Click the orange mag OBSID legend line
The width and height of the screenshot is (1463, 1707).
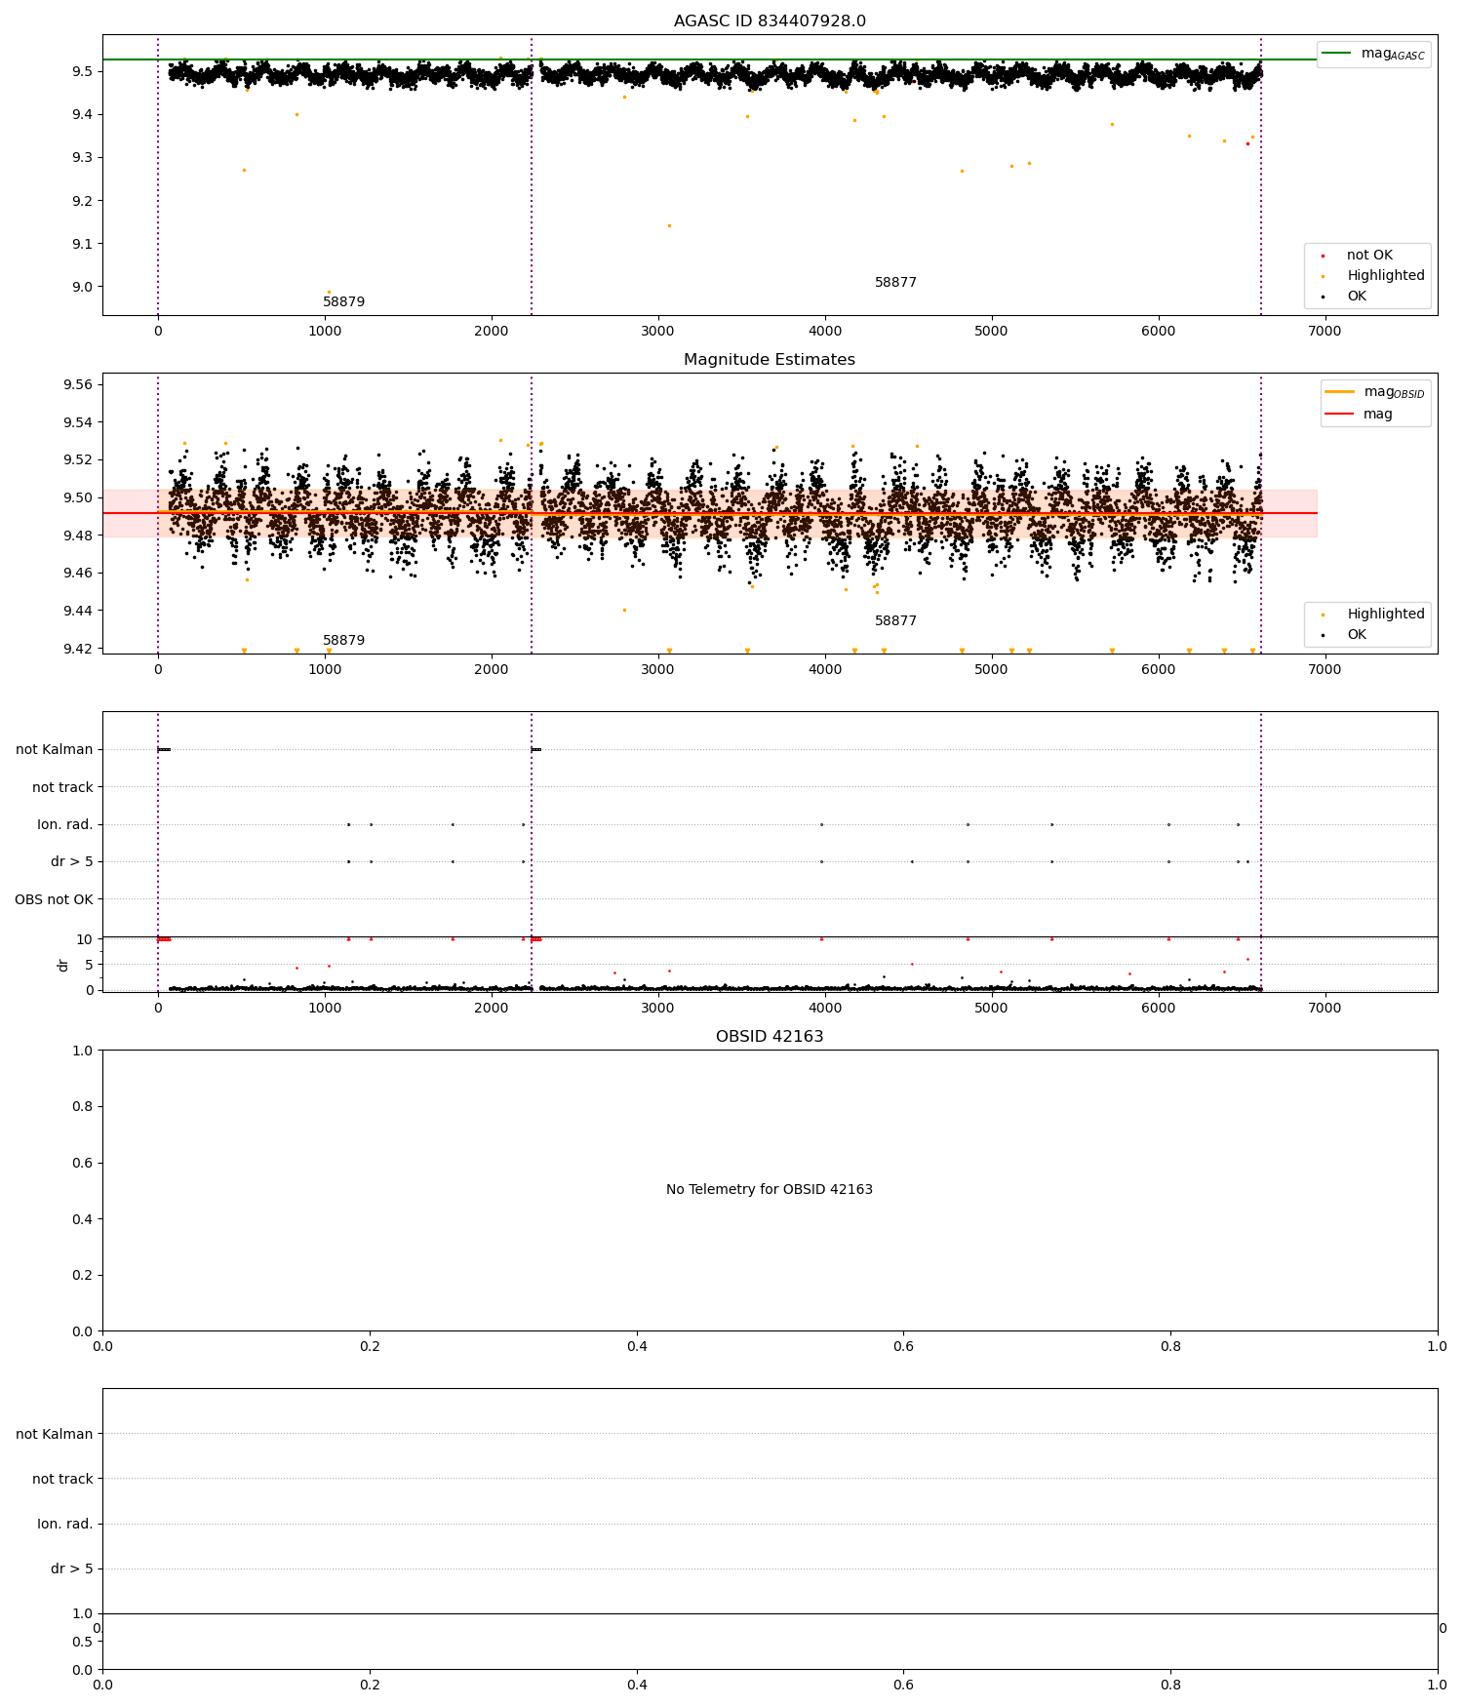click(x=1340, y=392)
